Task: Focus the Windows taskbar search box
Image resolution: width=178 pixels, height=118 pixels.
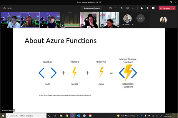Action: click(x=26, y=116)
